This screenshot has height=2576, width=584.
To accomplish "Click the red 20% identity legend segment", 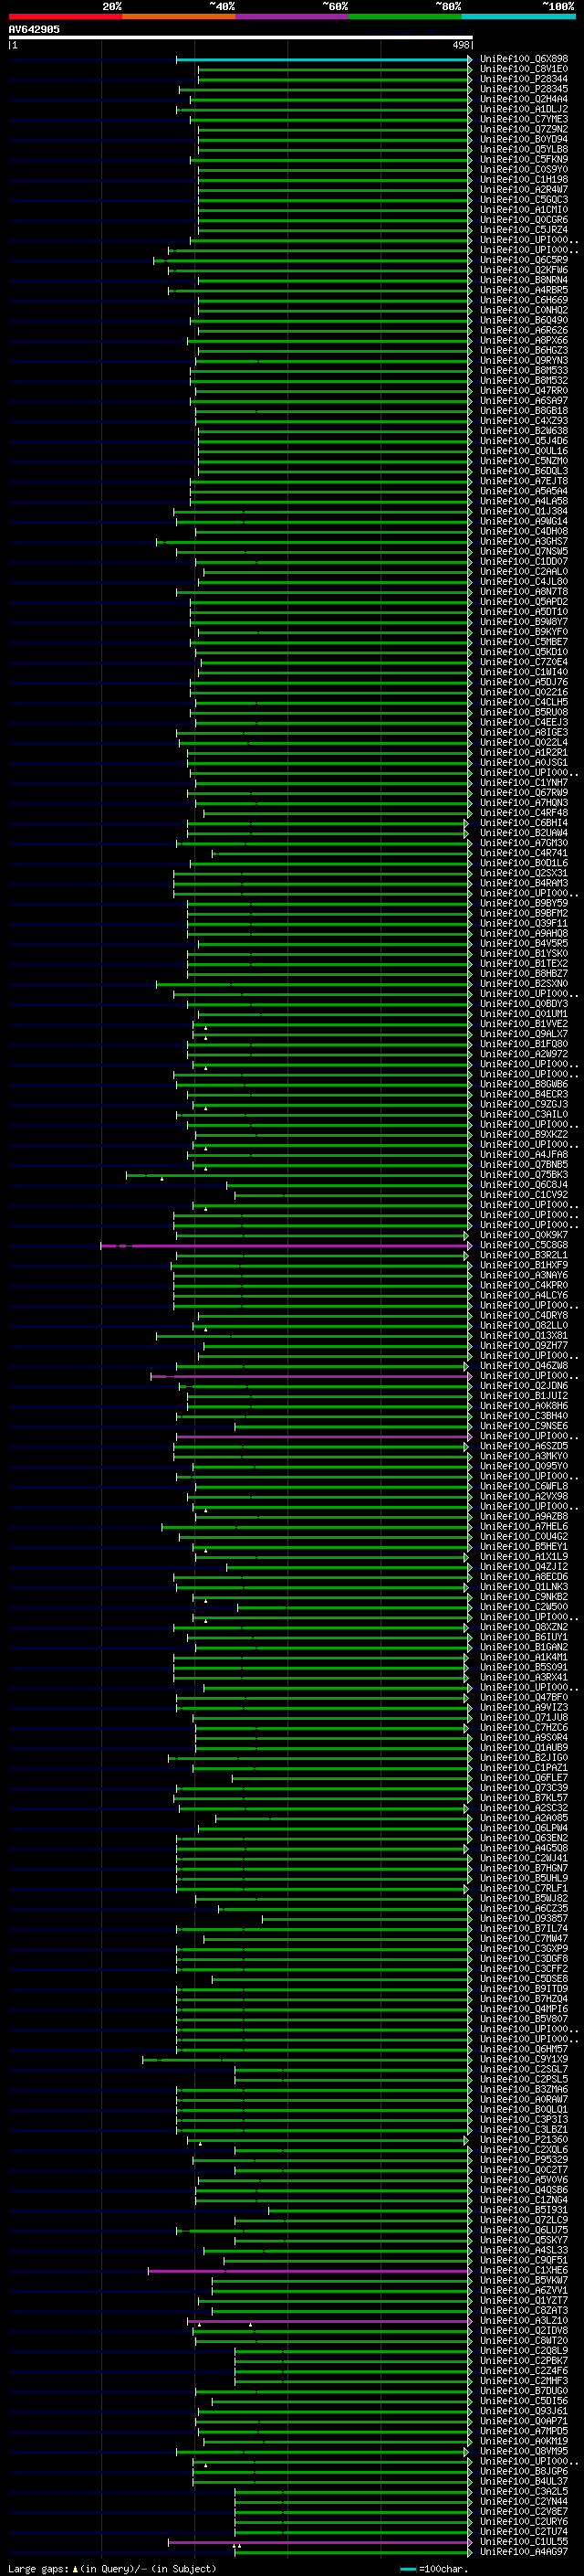I will point(65,16).
